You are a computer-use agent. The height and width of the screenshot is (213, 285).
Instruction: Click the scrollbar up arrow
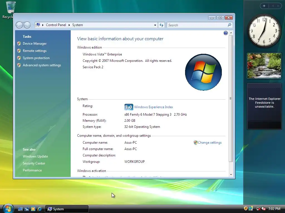pyautogui.click(x=231, y=33)
